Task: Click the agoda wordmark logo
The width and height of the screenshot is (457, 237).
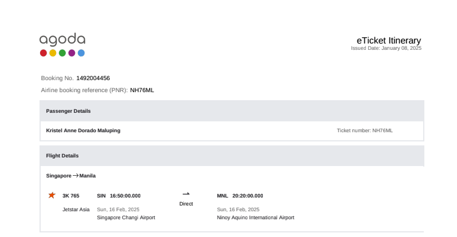Action: pyautogui.click(x=62, y=39)
